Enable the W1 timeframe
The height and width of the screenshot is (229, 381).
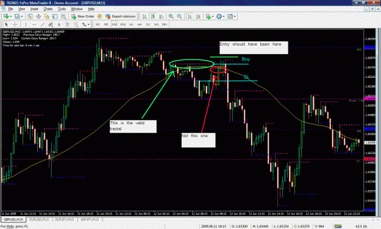tap(157, 24)
